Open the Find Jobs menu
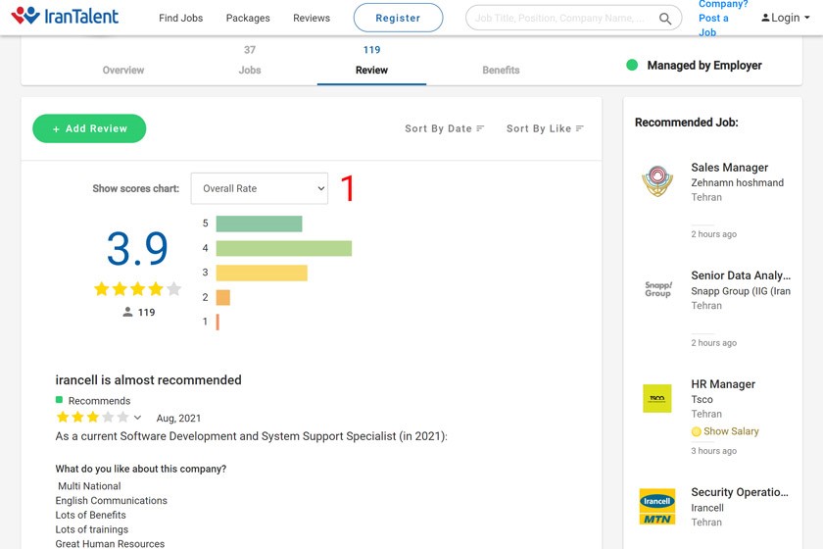This screenshot has width=823, height=549. (181, 18)
